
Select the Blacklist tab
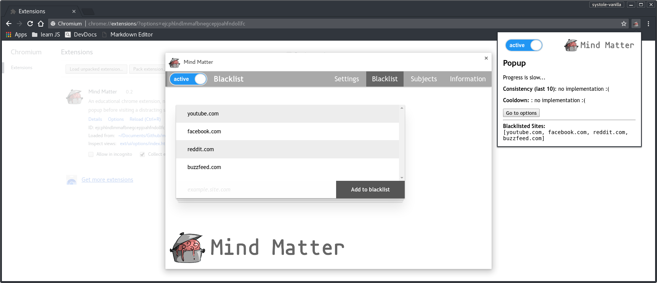[x=385, y=79]
